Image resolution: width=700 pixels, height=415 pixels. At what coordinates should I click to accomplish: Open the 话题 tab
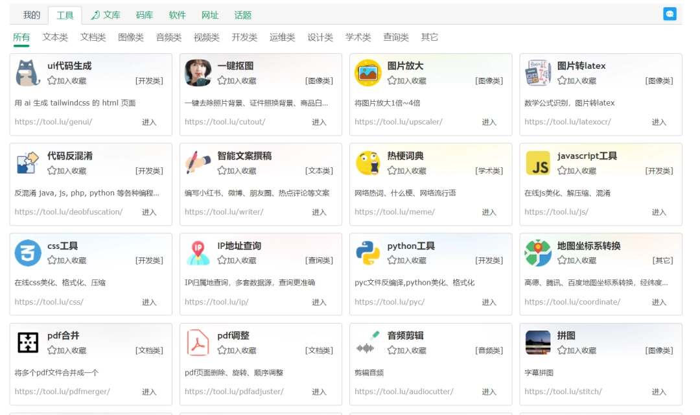[243, 15]
